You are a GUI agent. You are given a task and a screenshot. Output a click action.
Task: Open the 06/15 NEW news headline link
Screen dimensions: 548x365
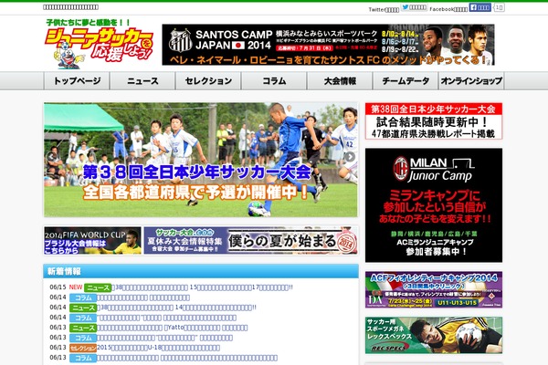[203, 287]
